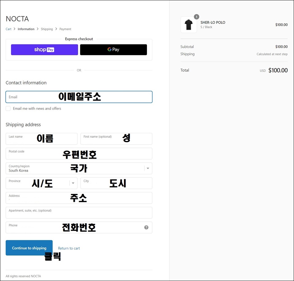Go back to Cart breadcrumb

9,29
